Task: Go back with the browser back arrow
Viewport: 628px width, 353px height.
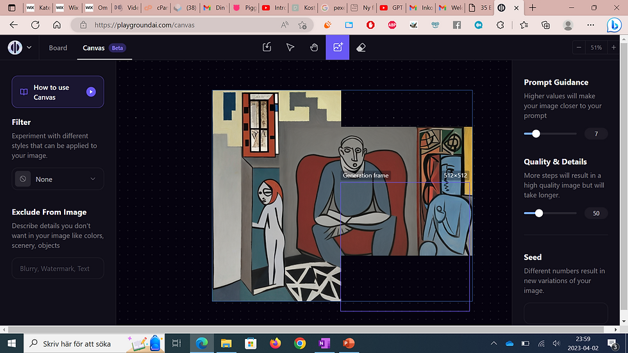Action: [13, 25]
